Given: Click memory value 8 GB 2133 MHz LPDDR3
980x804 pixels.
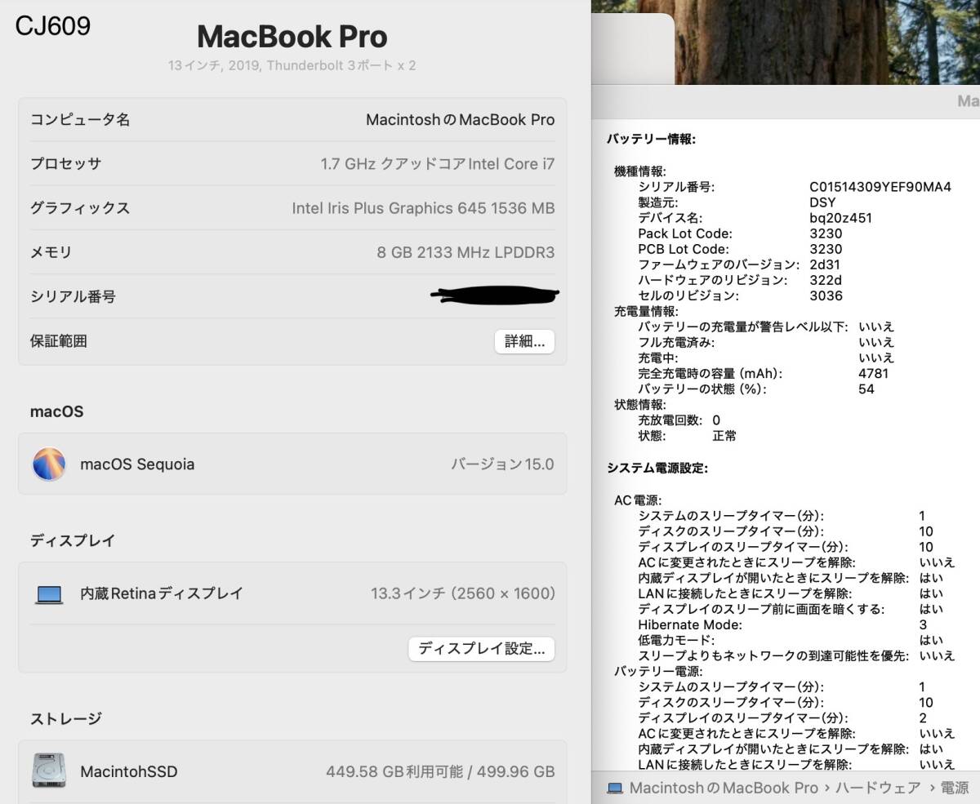Looking at the screenshot, I should (x=465, y=252).
